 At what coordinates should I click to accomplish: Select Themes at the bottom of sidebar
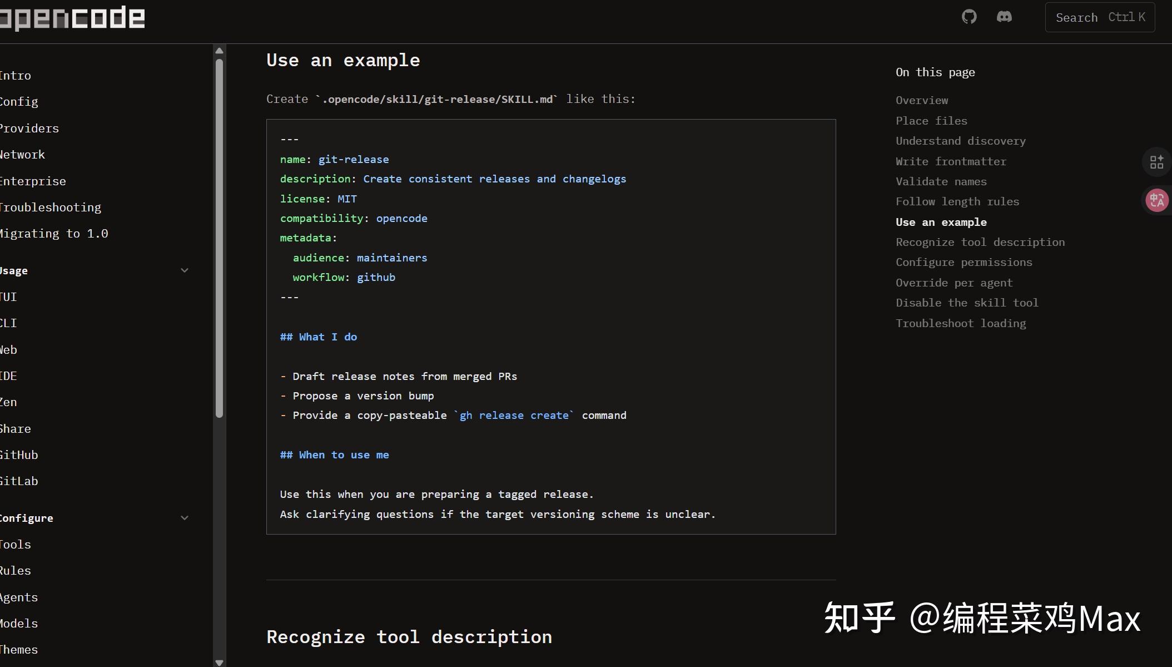click(x=19, y=649)
